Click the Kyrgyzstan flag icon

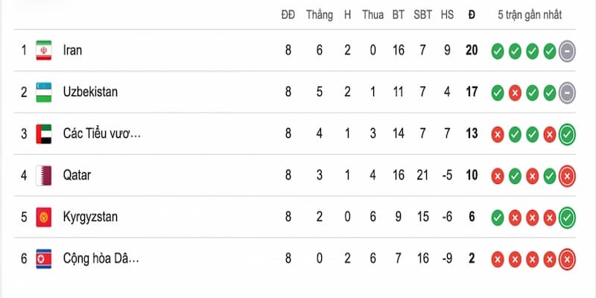[44, 217]
